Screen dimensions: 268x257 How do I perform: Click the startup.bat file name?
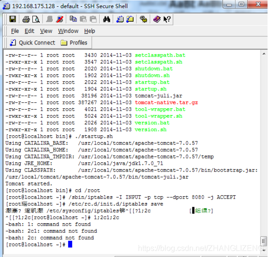click(152, 82)
